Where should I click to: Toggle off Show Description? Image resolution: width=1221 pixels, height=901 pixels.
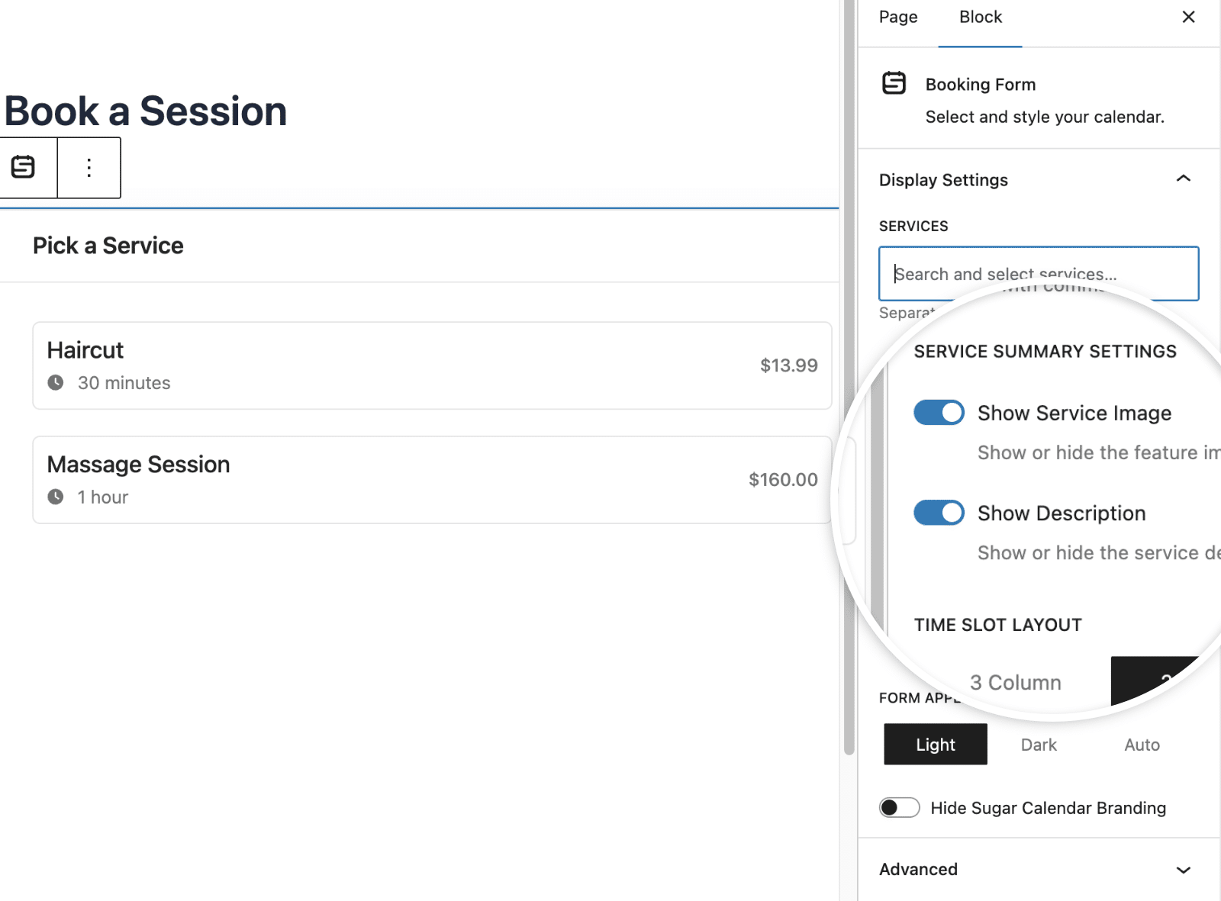point(938,513)
